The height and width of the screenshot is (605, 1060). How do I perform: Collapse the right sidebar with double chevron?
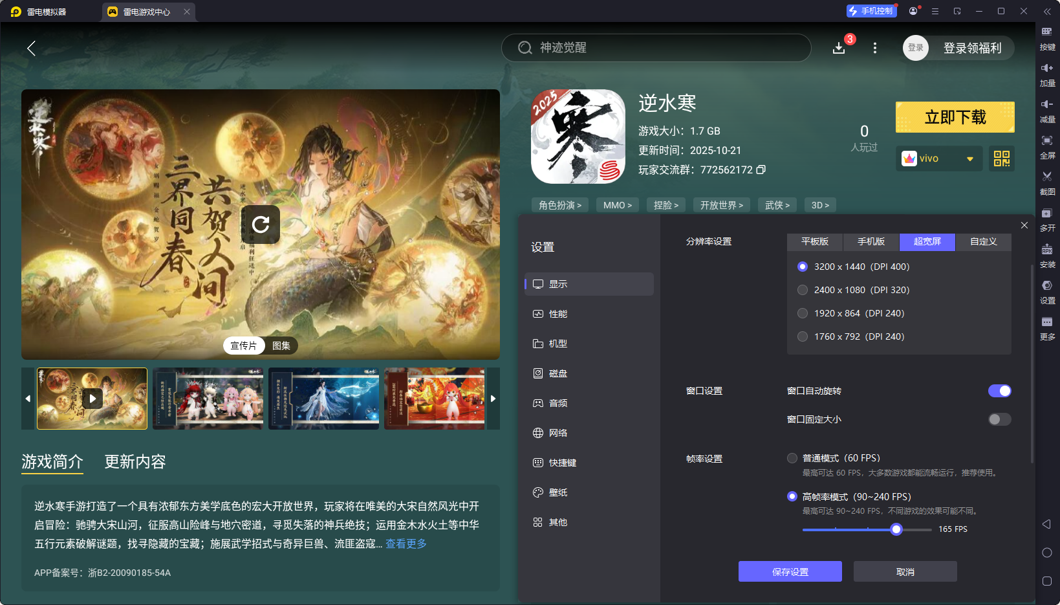(1047, 12)
